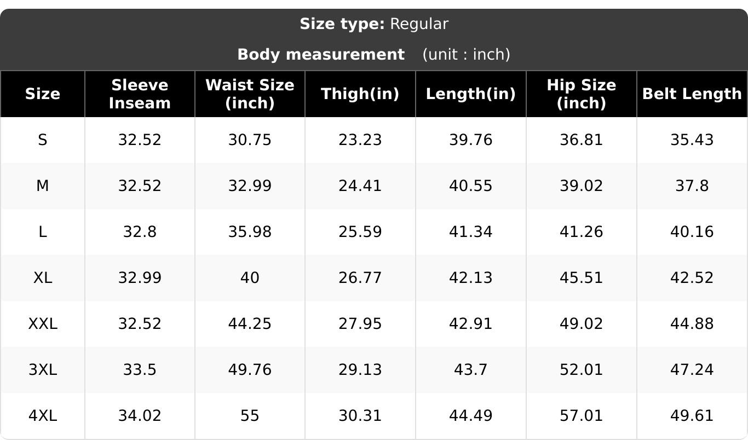The image size is (748, 440).
Task: Click the Size type: Regular title
Action: (374, 24)
